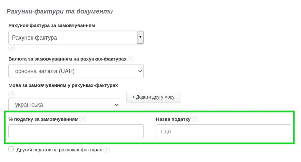Open the "основна валюта (UAH)" currency dropdown

(x=76, y=71)
